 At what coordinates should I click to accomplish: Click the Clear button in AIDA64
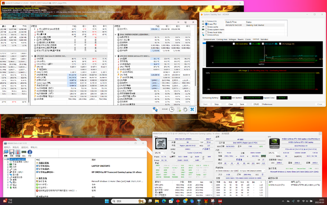230,104
